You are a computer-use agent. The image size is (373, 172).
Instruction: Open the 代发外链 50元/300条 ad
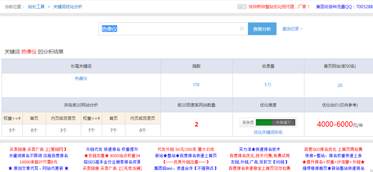coord(186,150)
